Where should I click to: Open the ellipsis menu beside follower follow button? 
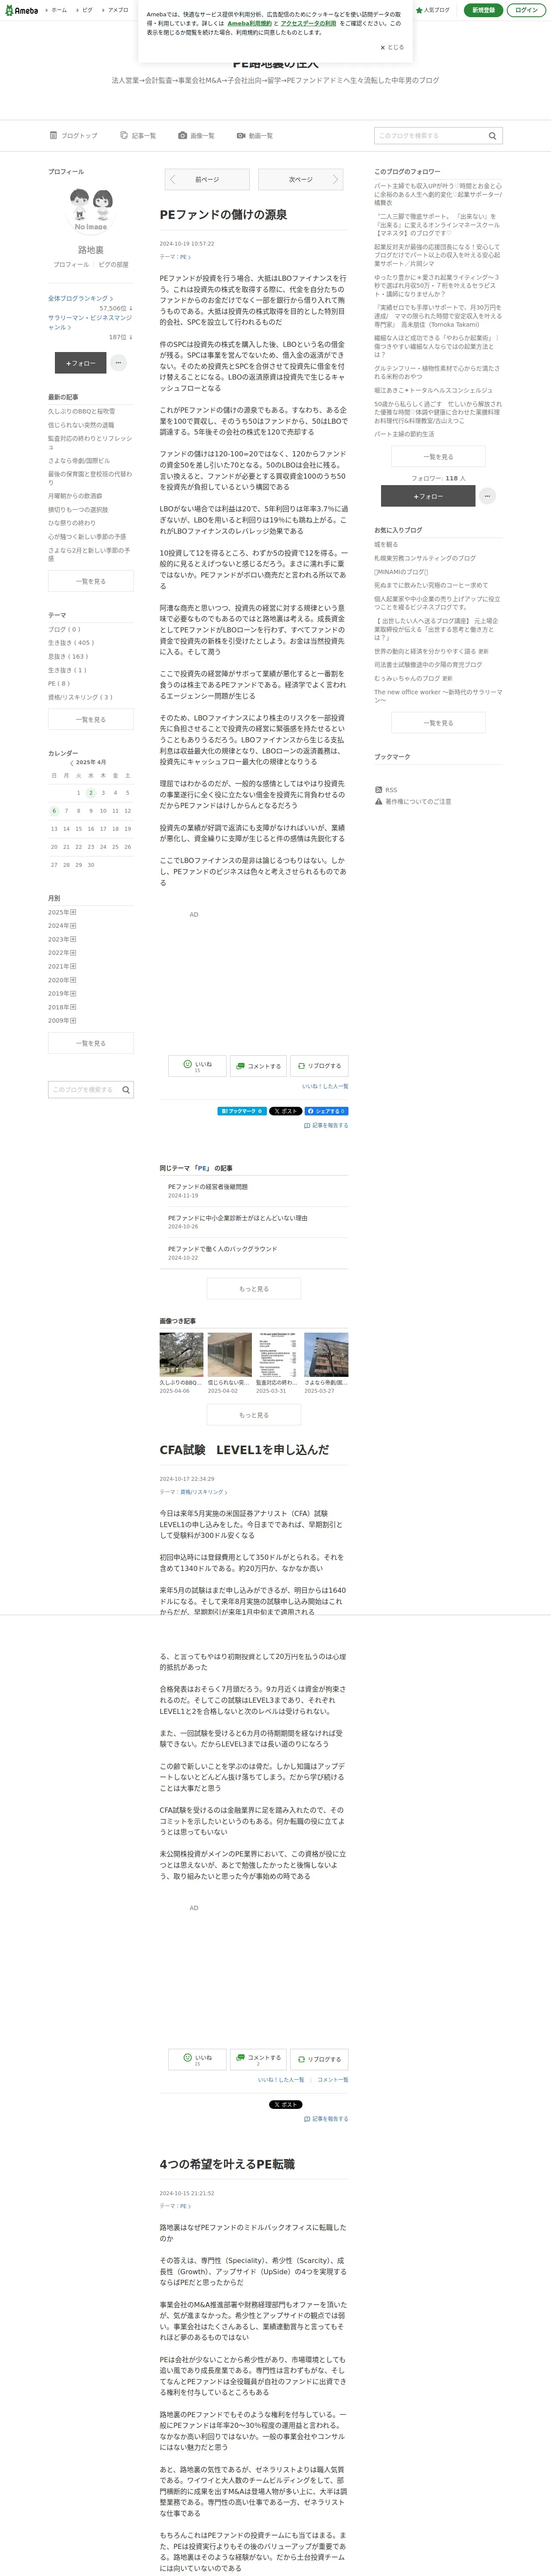[x=487, y=496]
